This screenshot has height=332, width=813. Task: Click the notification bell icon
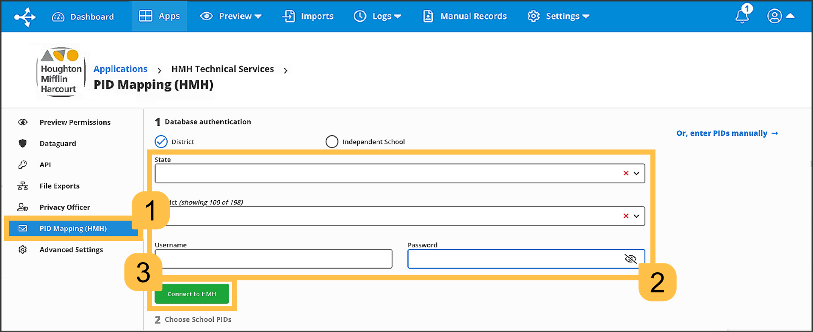(x=742, y=16)
